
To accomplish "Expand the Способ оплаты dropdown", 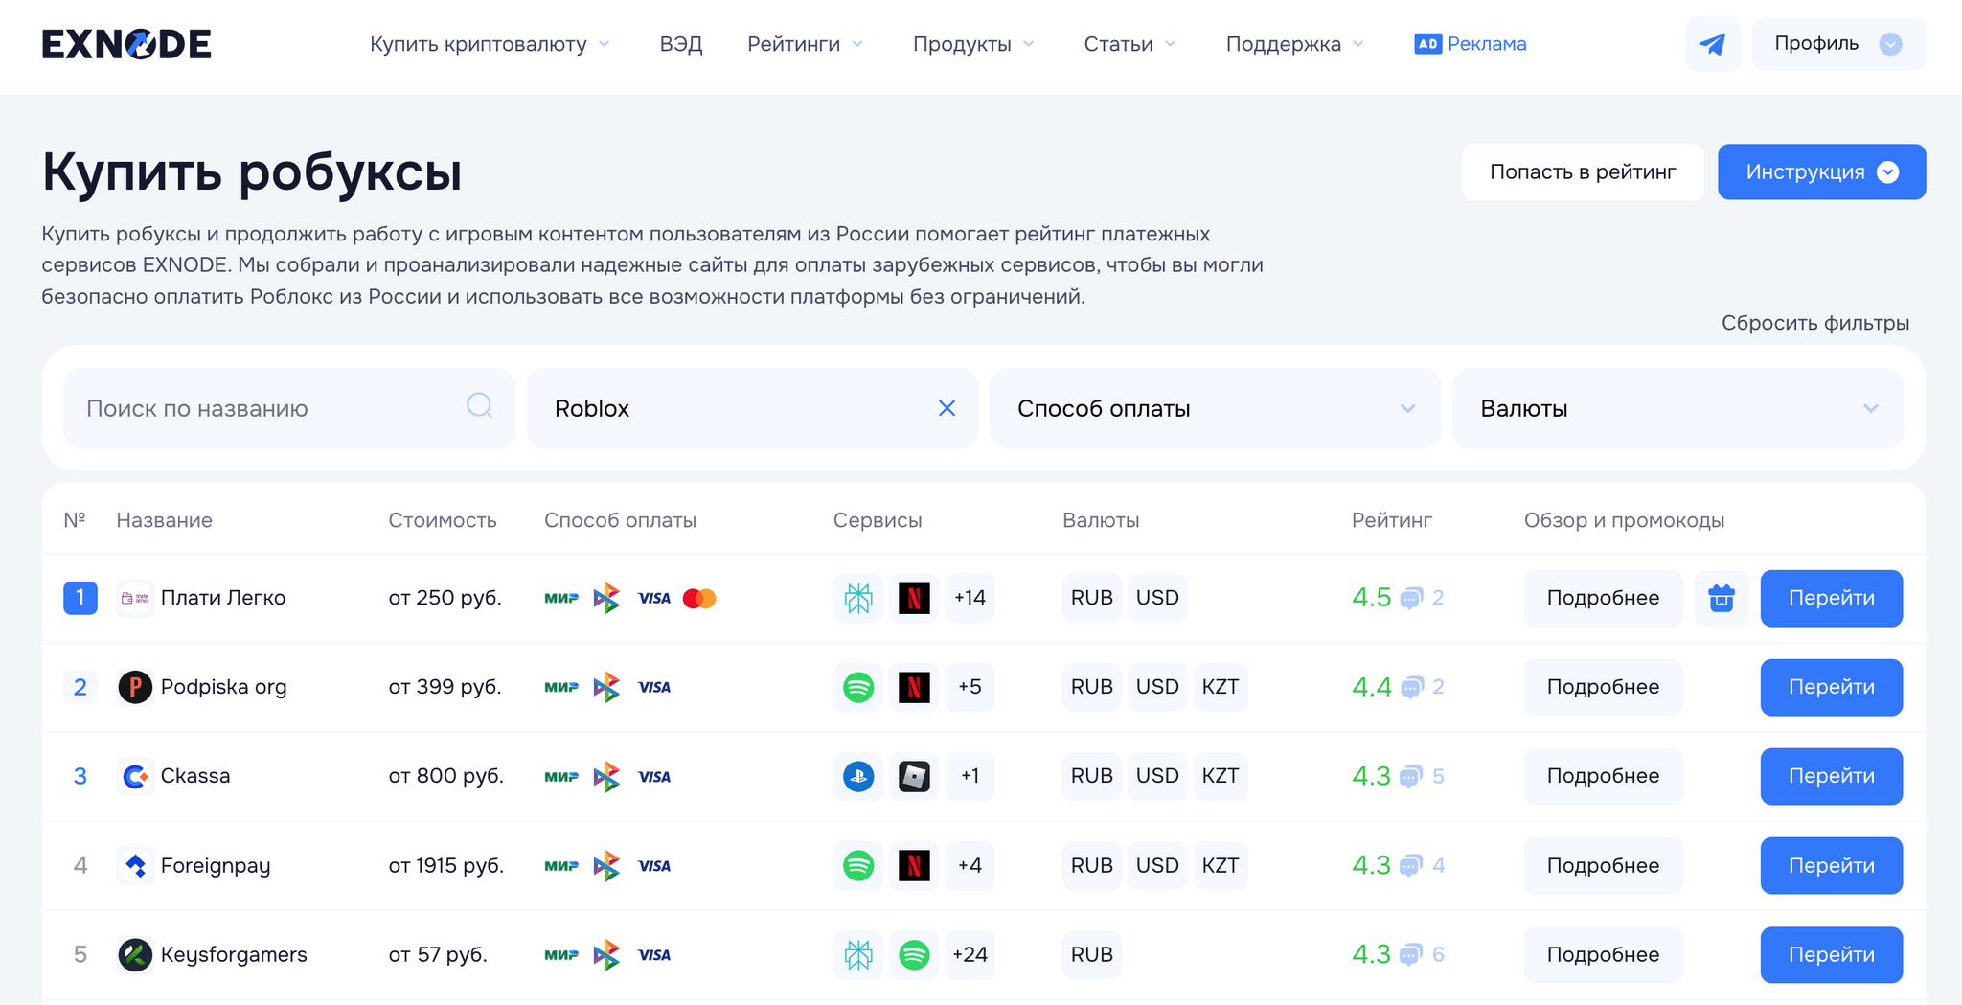I will [x=1214, y=408].
